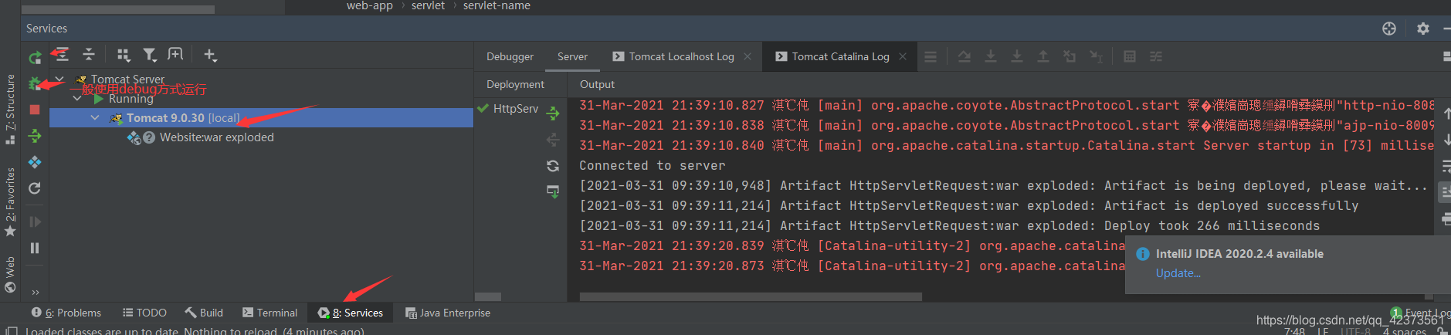The image size is (1451, 335).
Task: Stop the running Tomcat server
Action: pos(35,110)
